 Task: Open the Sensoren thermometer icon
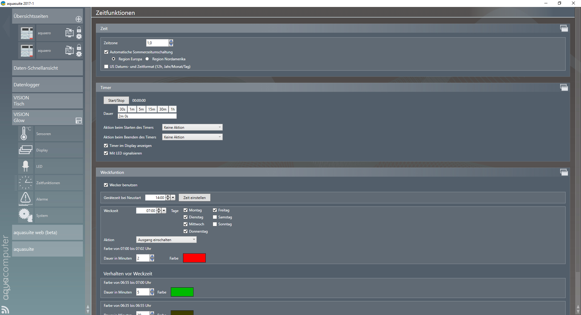pyautogui.click(x=25, y=134)
